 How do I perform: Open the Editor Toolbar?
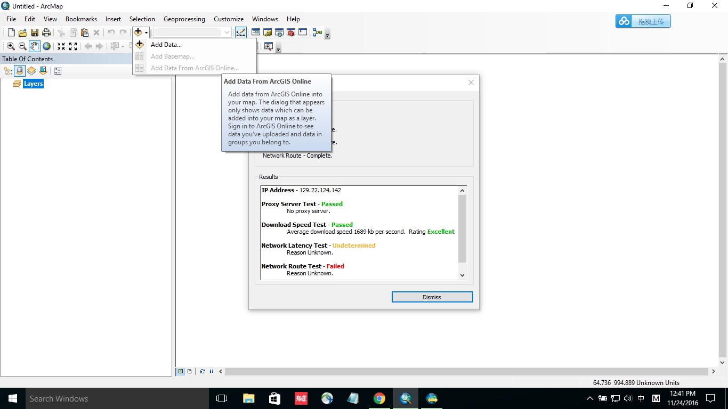[x=241, y=32]
